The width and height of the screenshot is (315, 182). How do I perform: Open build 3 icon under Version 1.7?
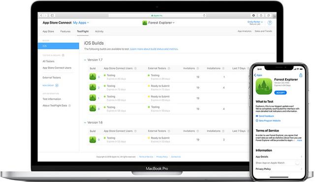click(x=93, y=76)
